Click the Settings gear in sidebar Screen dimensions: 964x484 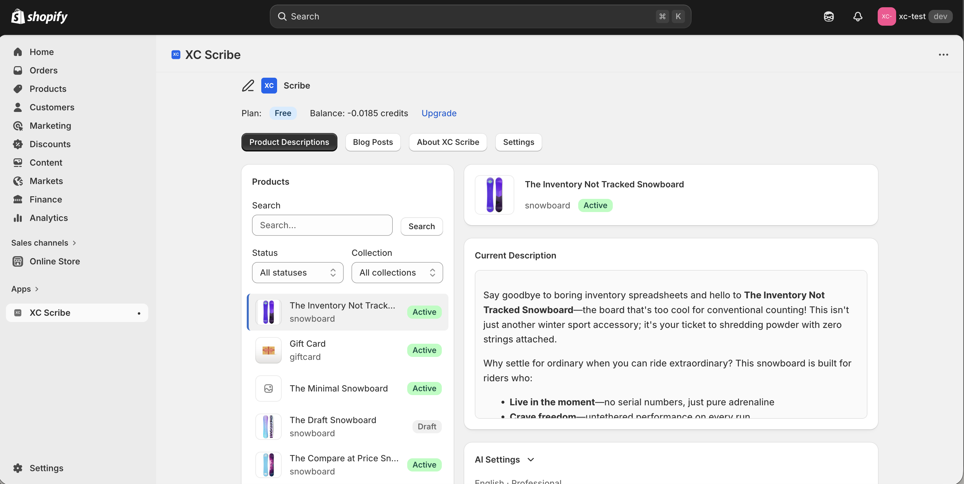click(x=17, y=468)
